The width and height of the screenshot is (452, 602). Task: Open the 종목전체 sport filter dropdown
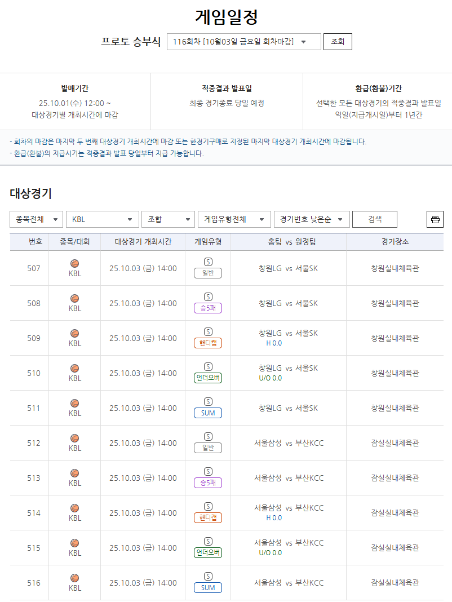(36, 219)
